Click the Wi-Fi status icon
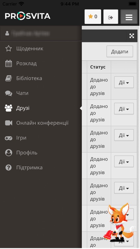 click(21, 4)
